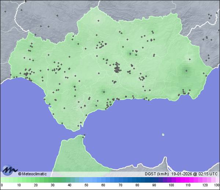Select the isolated island station marker in the sea
Viewport: 220px width, 190px height.
[163, 135]
